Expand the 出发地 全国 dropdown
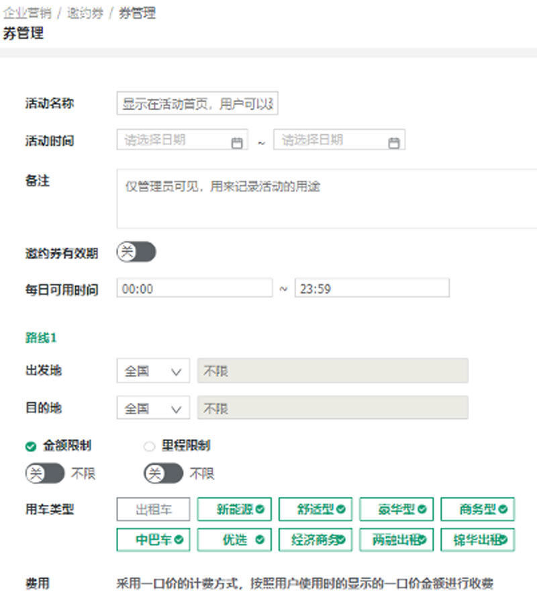This screenshot has width=537, height=599. (153, 371)
